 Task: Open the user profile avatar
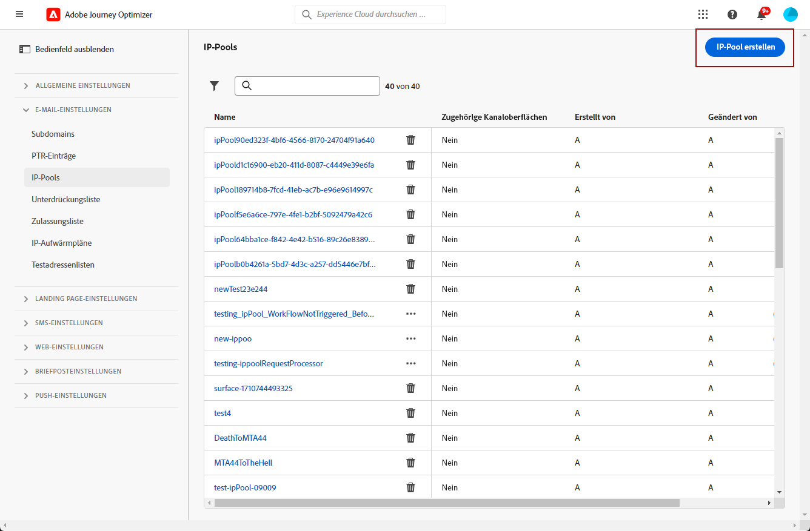tap(791, 15)
